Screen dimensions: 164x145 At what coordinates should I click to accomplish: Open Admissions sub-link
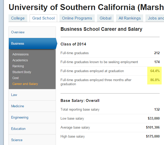pos(20,54)
